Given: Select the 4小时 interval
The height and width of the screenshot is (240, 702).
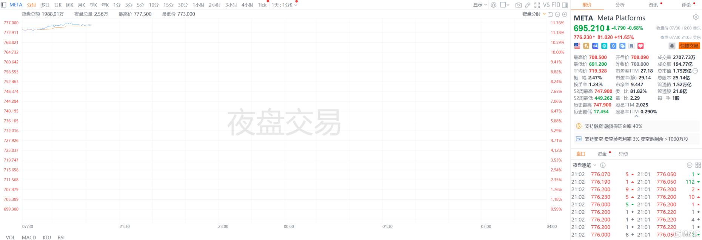Looking at the screenshot, I should pos(247,5).
